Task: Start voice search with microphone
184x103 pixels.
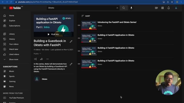Action: [x=131, y=8]
